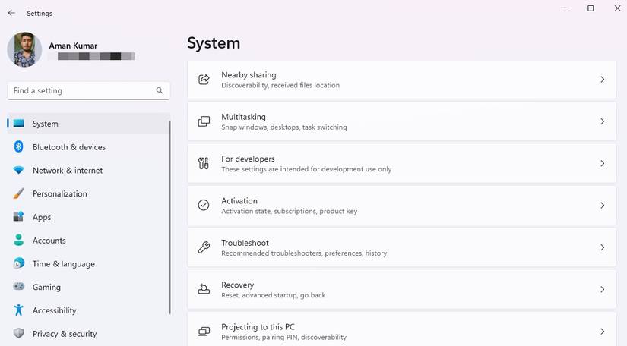
Task: Click the Find a setting search box
Action: (82, 90)
